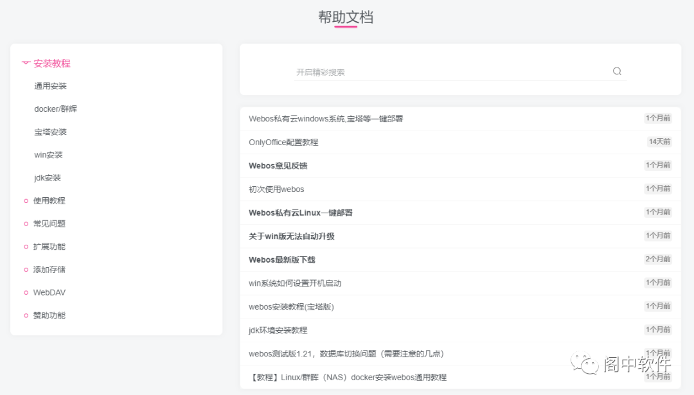Open 关于win版无法自动升级 article
The height and width of the screenshot is (395, 694).
292,236
